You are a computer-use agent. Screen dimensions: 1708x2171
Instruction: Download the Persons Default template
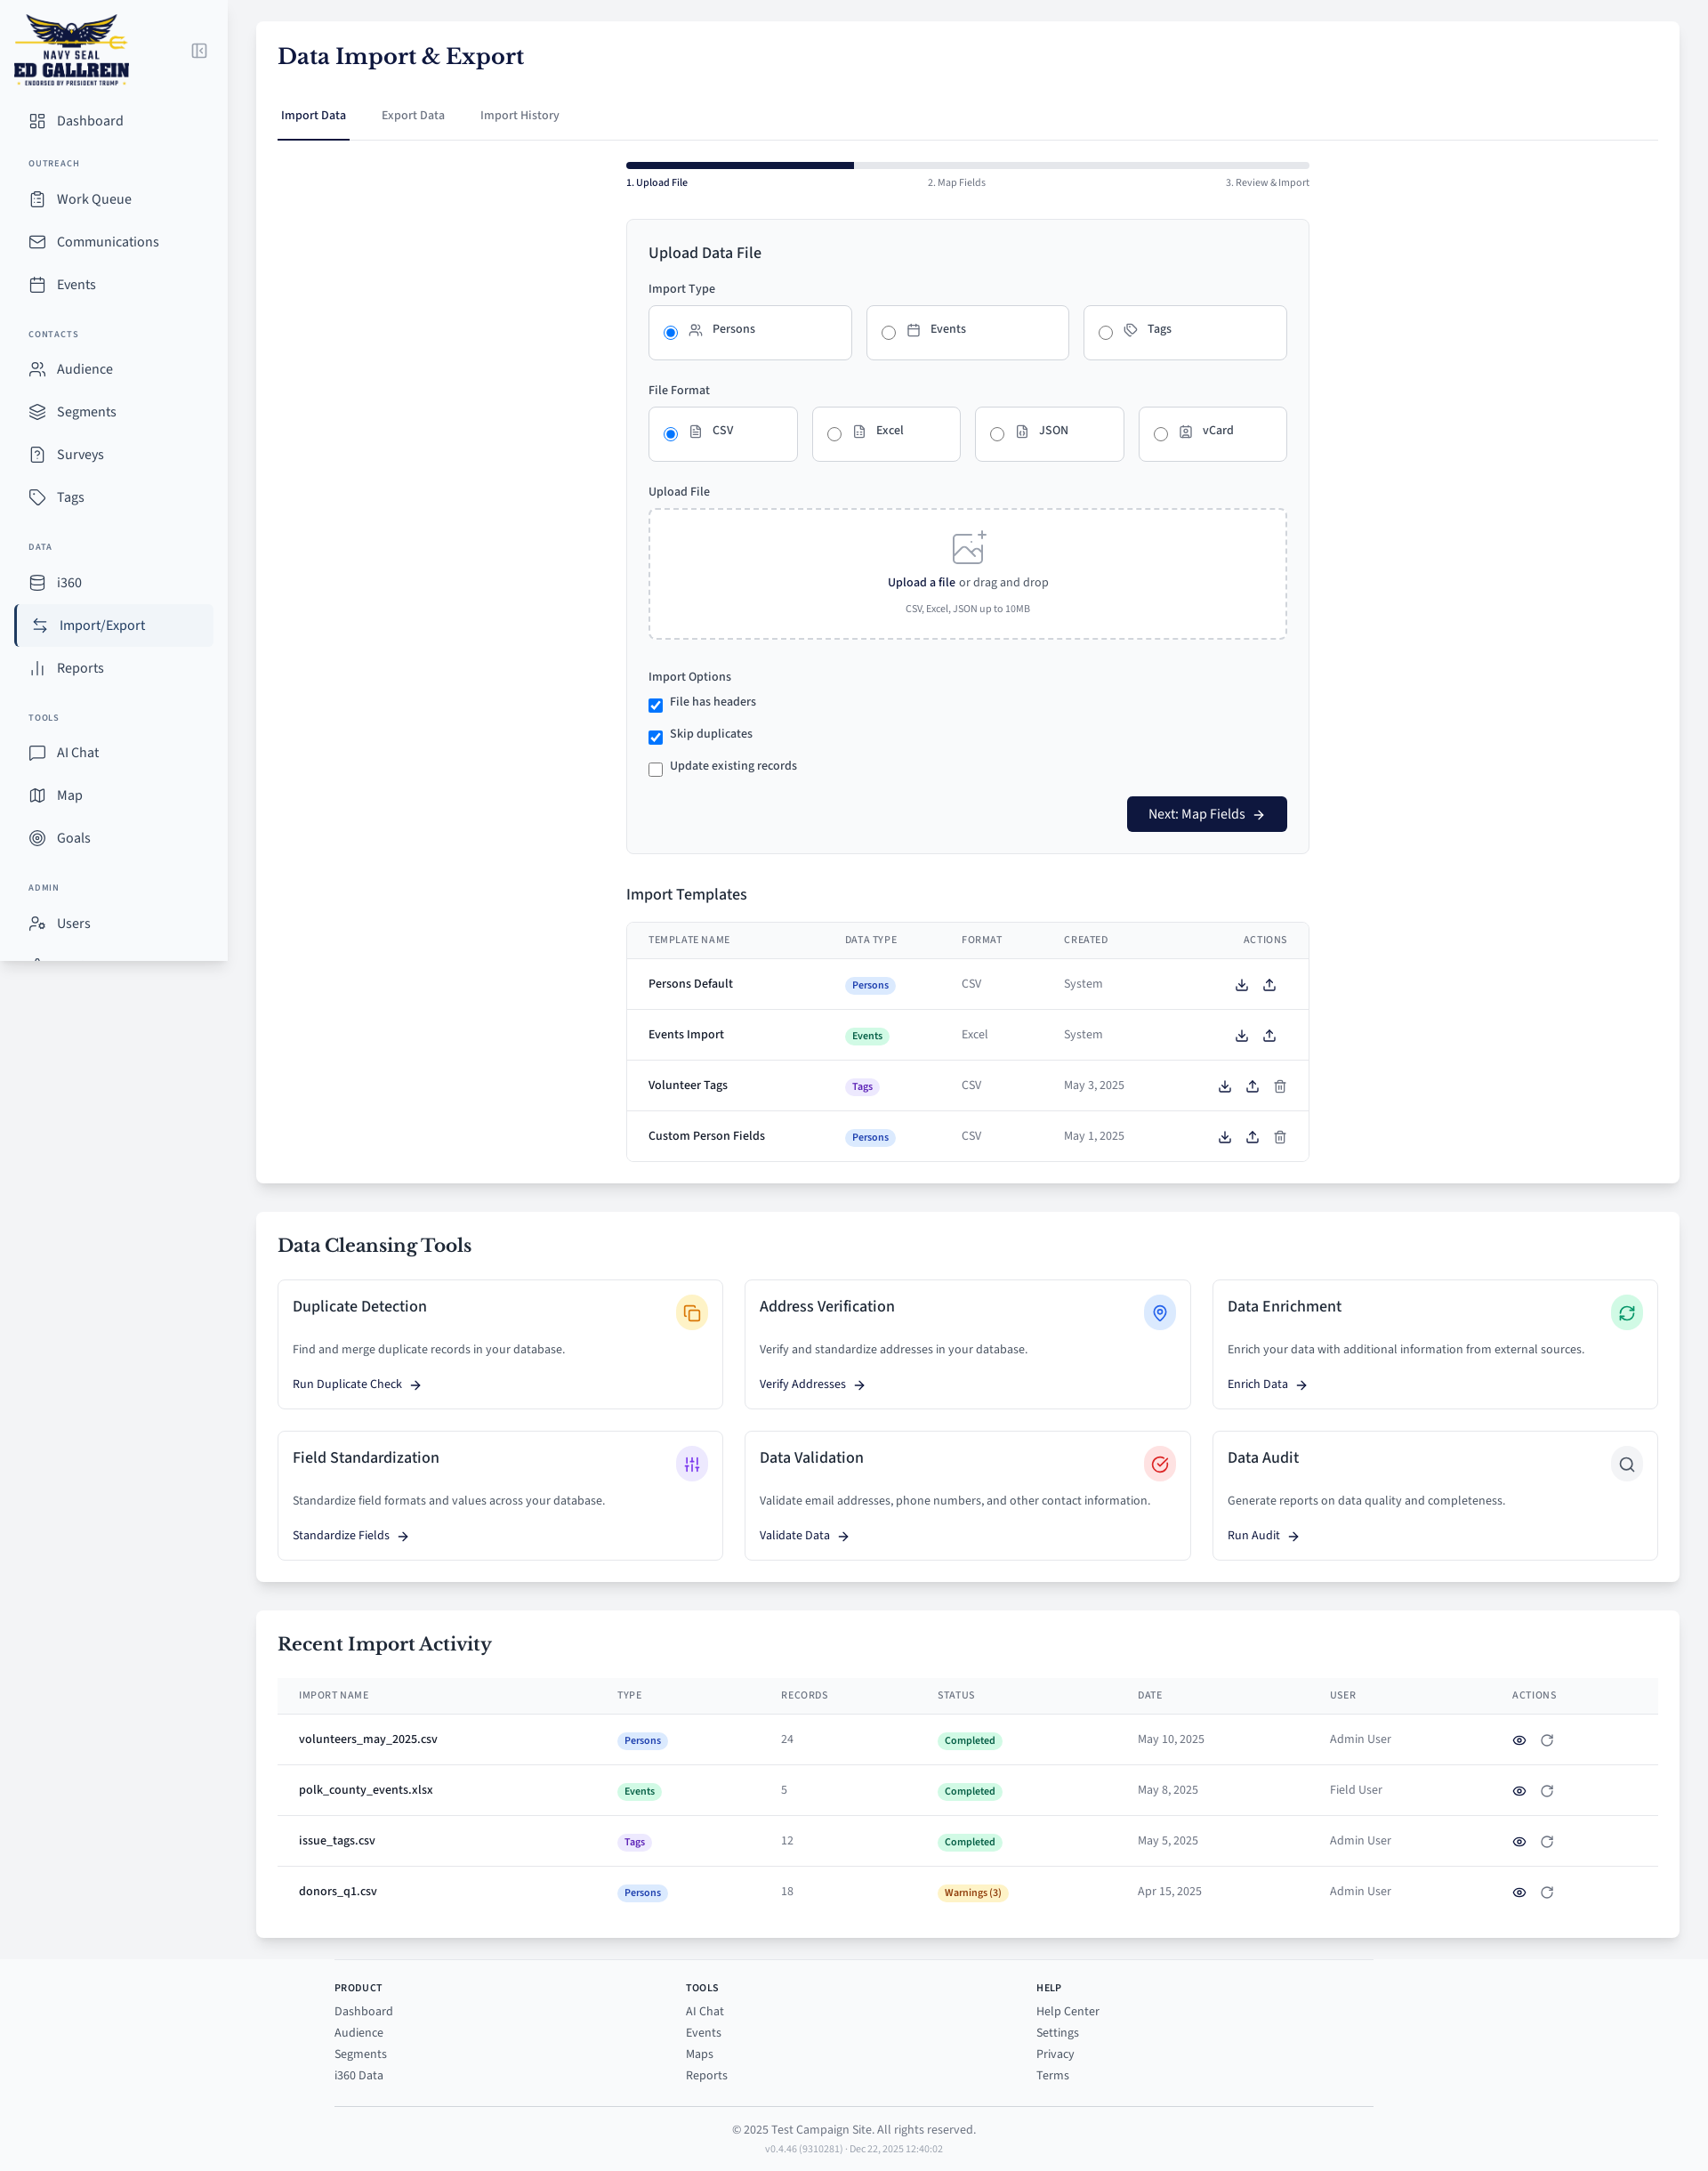tap(1241, 985)
